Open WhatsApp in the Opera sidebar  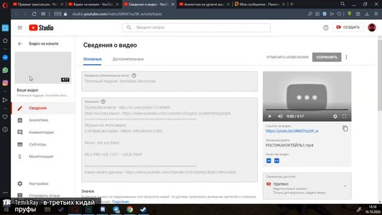tap(5, 70)
